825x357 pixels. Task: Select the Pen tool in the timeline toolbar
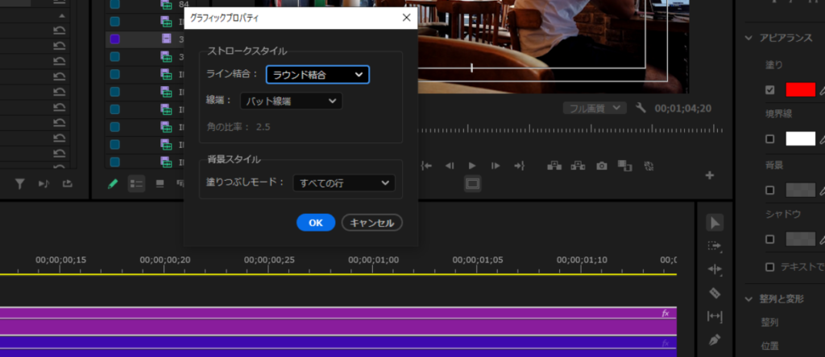point(715,339)
